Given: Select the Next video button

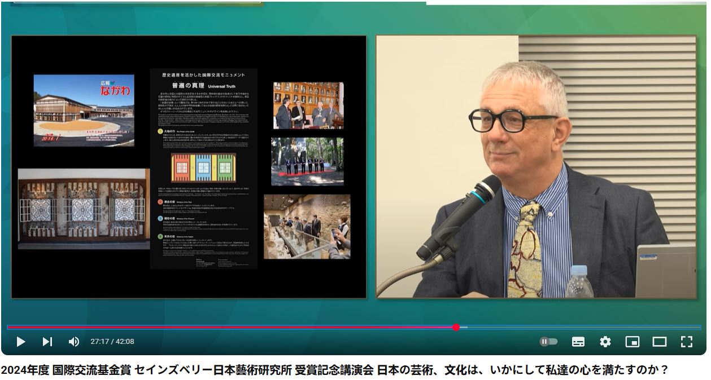Looking at the screenshot, I should 47,342.
